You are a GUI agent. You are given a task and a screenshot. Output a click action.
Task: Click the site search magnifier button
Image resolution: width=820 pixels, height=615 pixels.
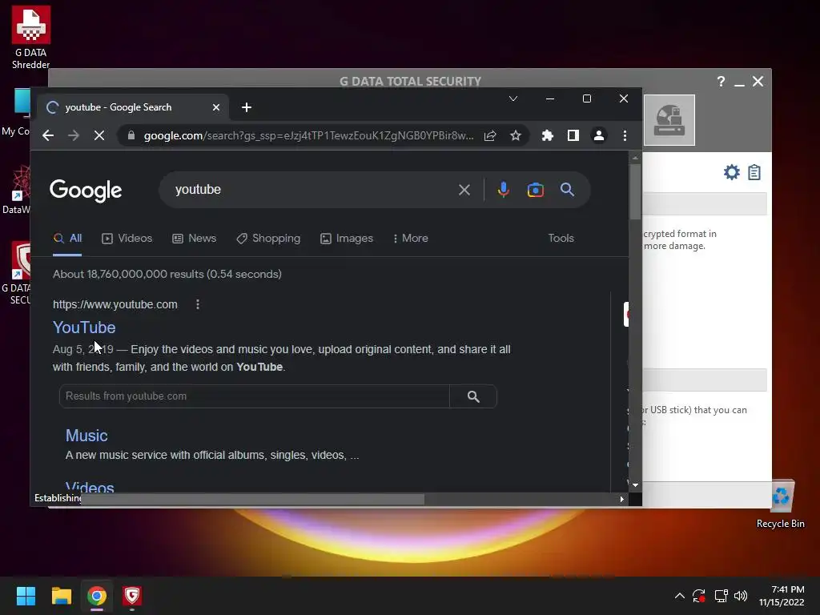pyautogui.click(x=473, y=396)
